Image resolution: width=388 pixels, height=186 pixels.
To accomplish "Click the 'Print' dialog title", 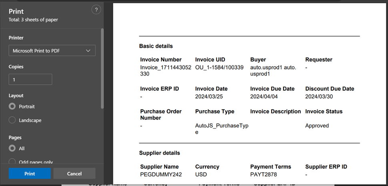I will pyautogui.click(x=16, y=11).
